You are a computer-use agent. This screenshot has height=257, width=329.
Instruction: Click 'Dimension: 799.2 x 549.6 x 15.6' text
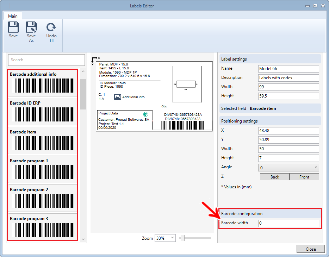click(125, 76)
